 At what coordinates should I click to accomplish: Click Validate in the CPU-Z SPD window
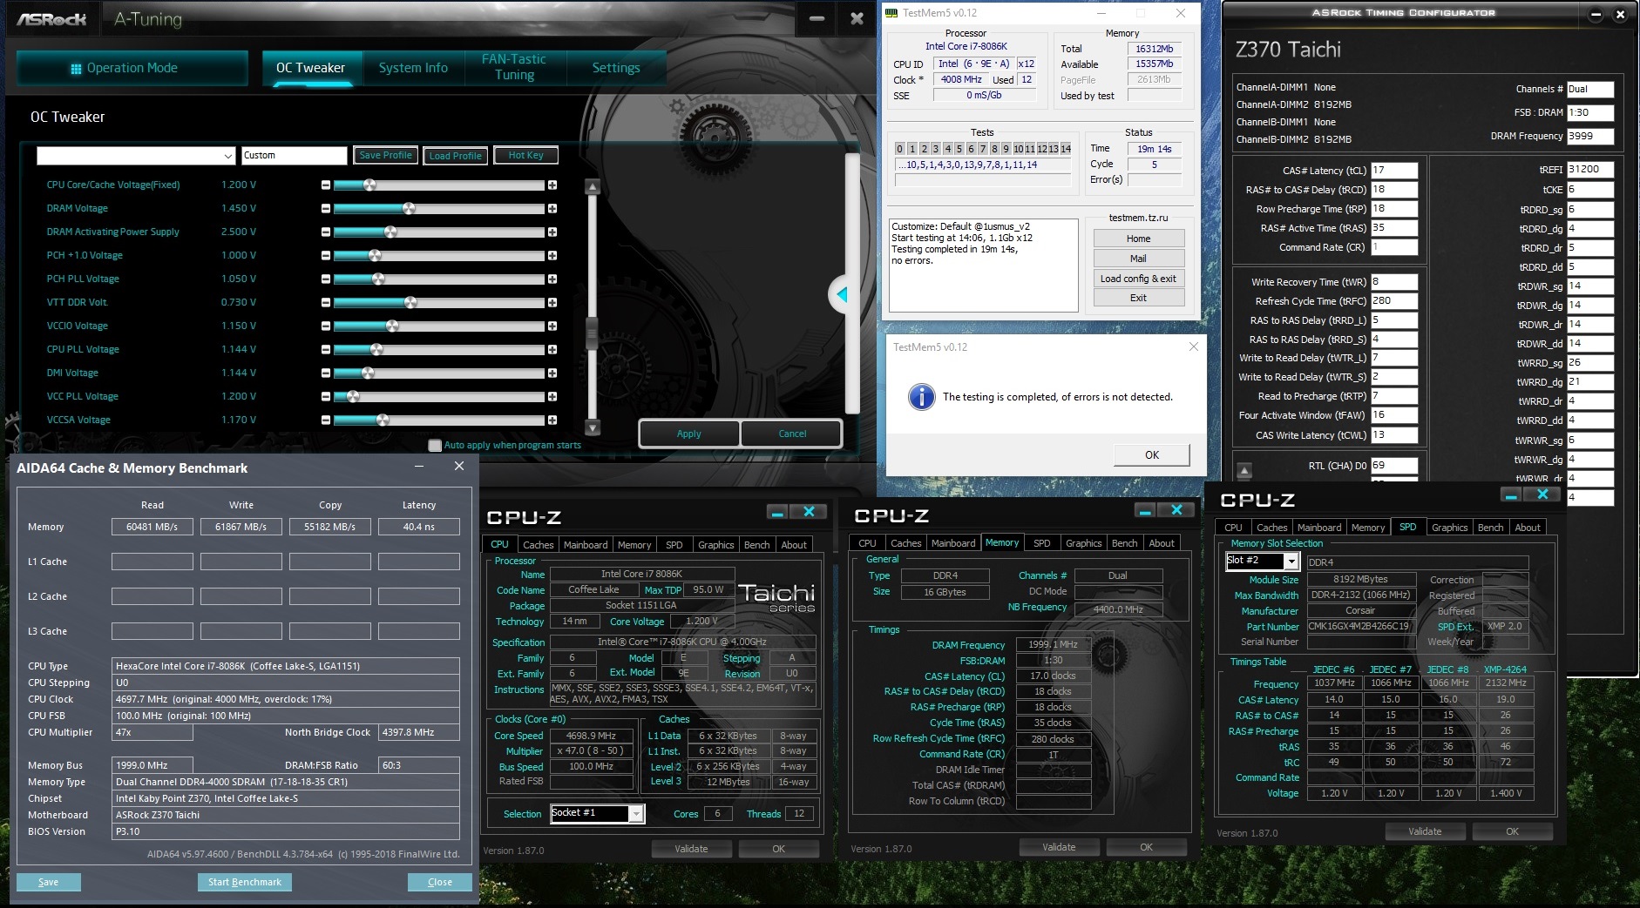click(x=1425, y=831)
